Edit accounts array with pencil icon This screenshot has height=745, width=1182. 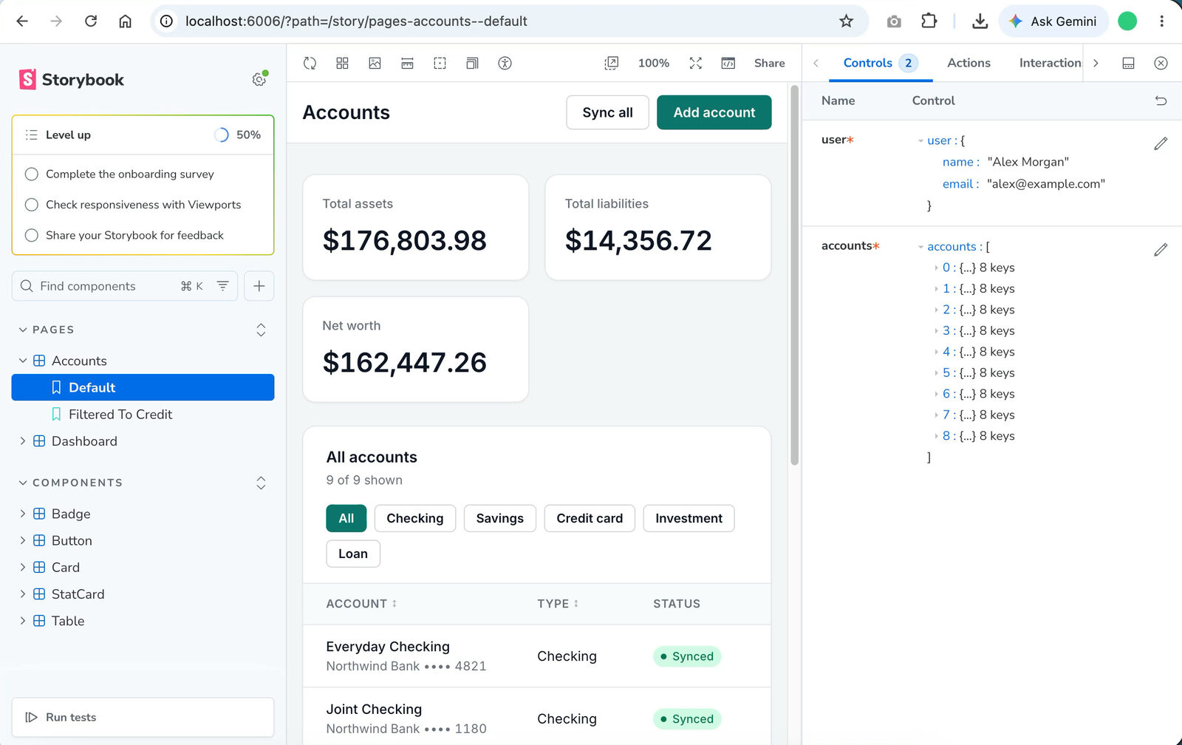pos(1161,250)
